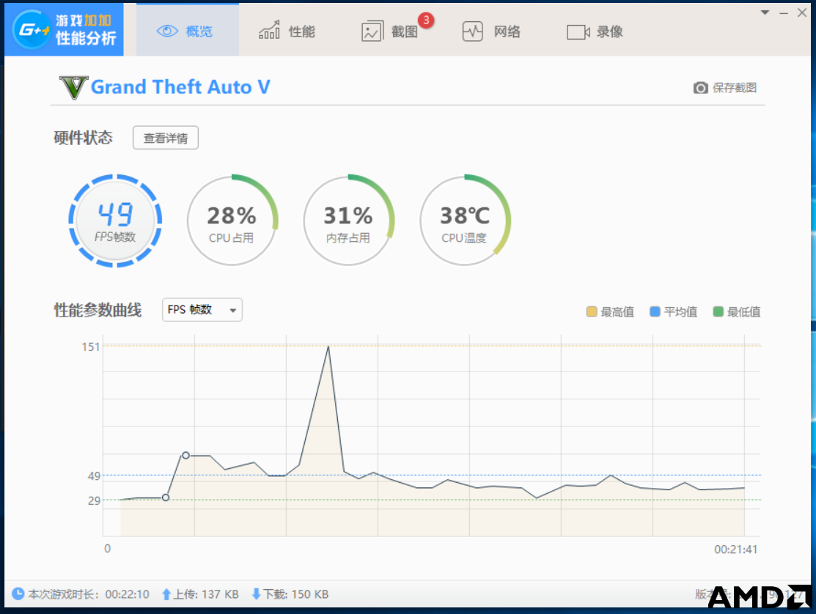The width and height of the screenshot is (816, 614).
Task: Click the 49 average axis label
Action: point(94,476)
